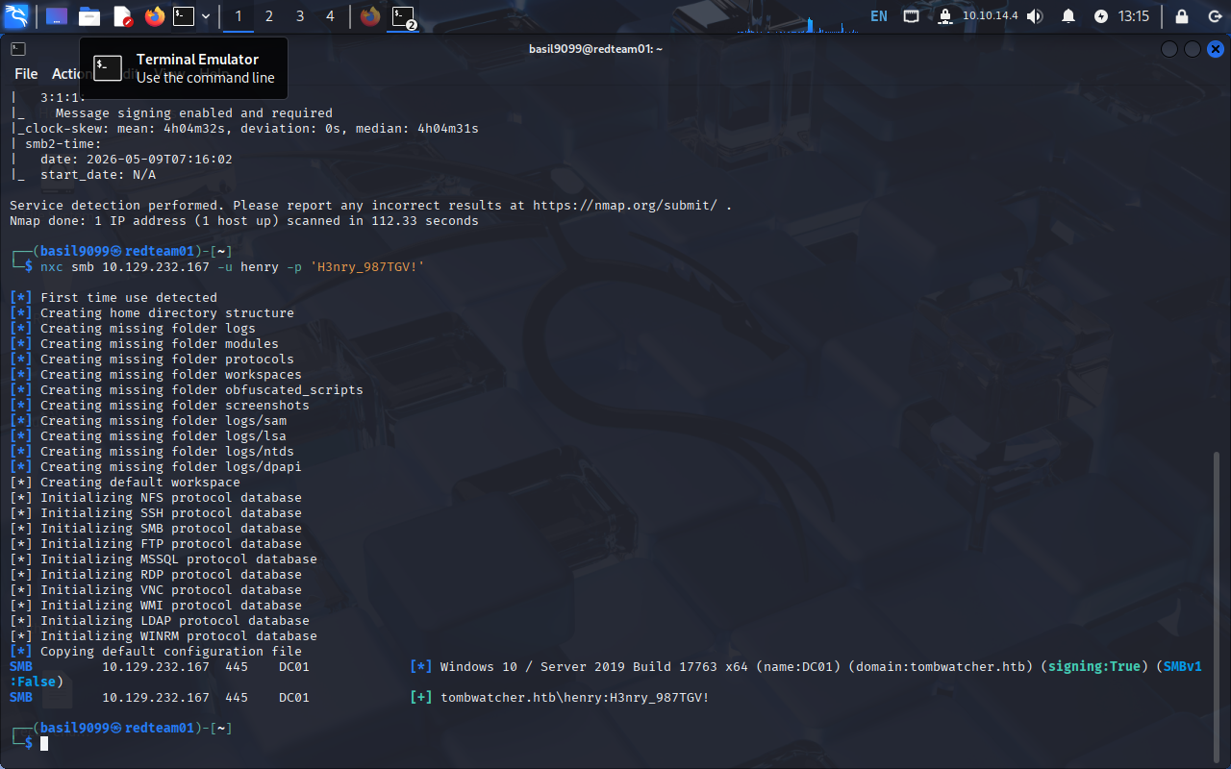Close the terminal window
The width and height of the screenshot is (1231, 769).
pos(1216,49)
